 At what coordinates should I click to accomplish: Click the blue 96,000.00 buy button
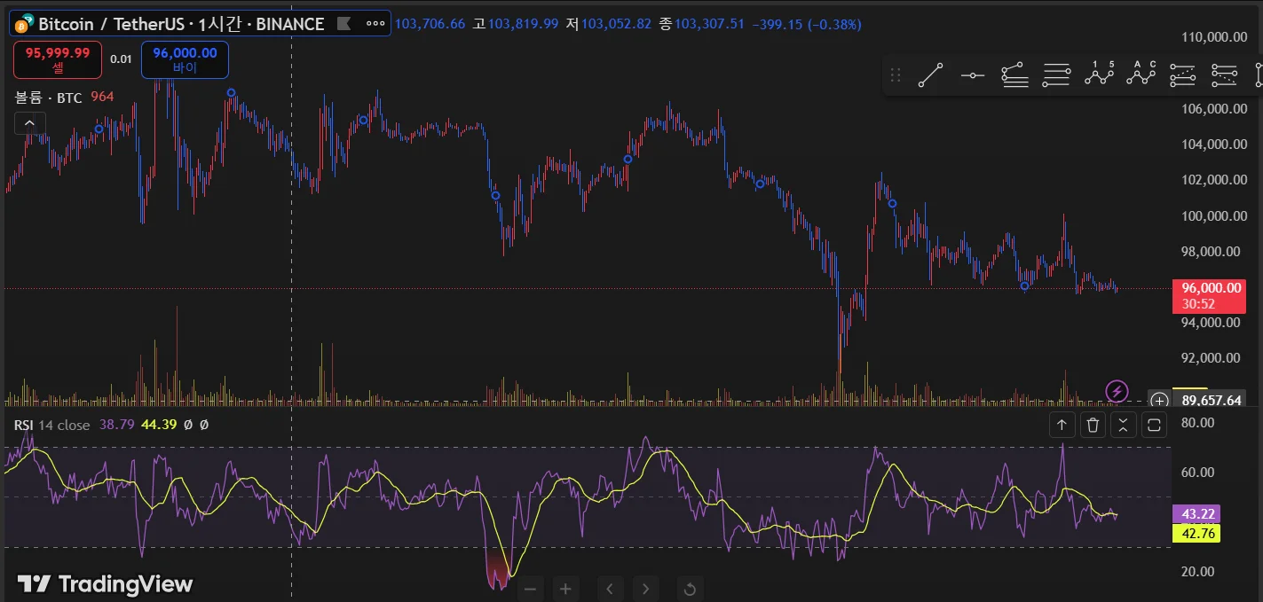coord(185,59)
